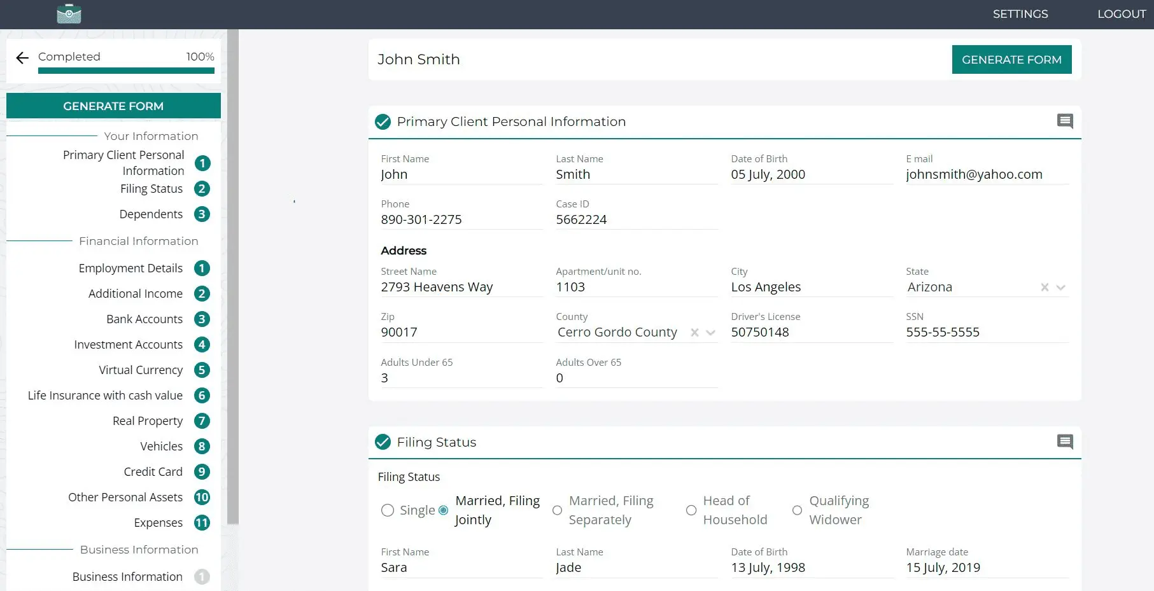1154x591 pixels.
Task: Open Real Property in sidebar
Action: click(x=148, y=421)
